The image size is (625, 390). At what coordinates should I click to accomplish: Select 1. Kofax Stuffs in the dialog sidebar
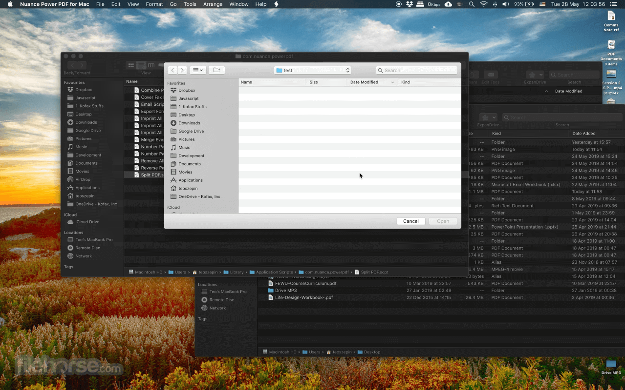192,107
